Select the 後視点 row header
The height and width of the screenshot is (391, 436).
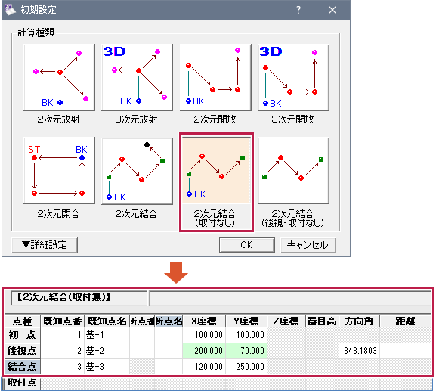23,351
